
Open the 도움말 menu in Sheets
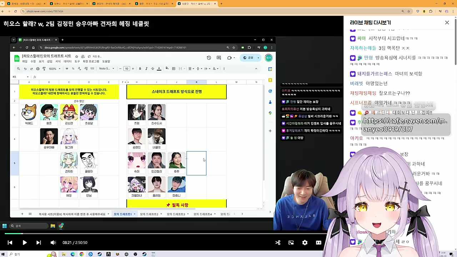point(106,61)
